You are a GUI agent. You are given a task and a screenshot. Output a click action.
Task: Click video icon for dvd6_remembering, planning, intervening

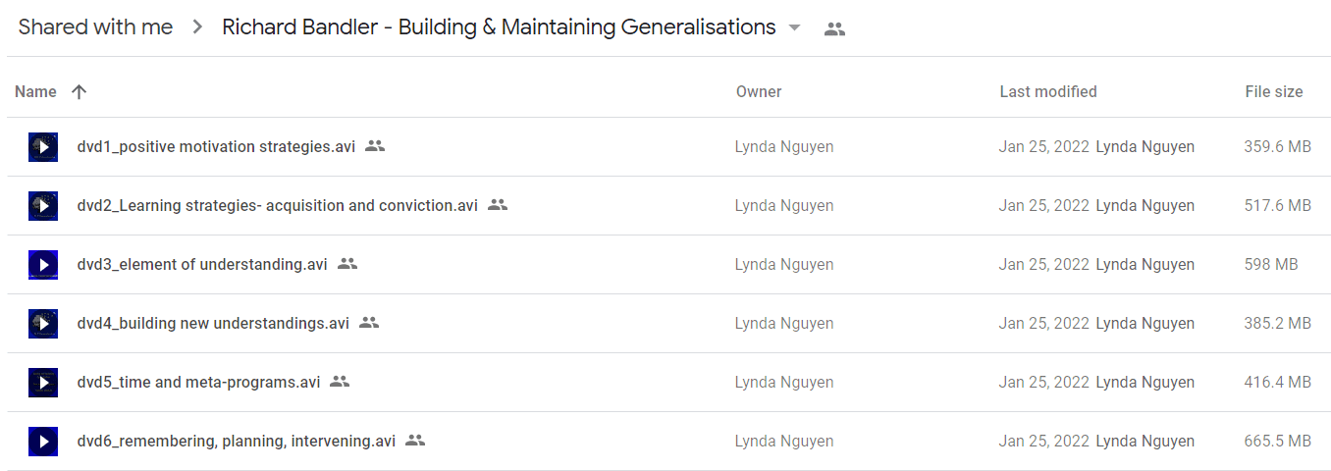pos(43,442)
